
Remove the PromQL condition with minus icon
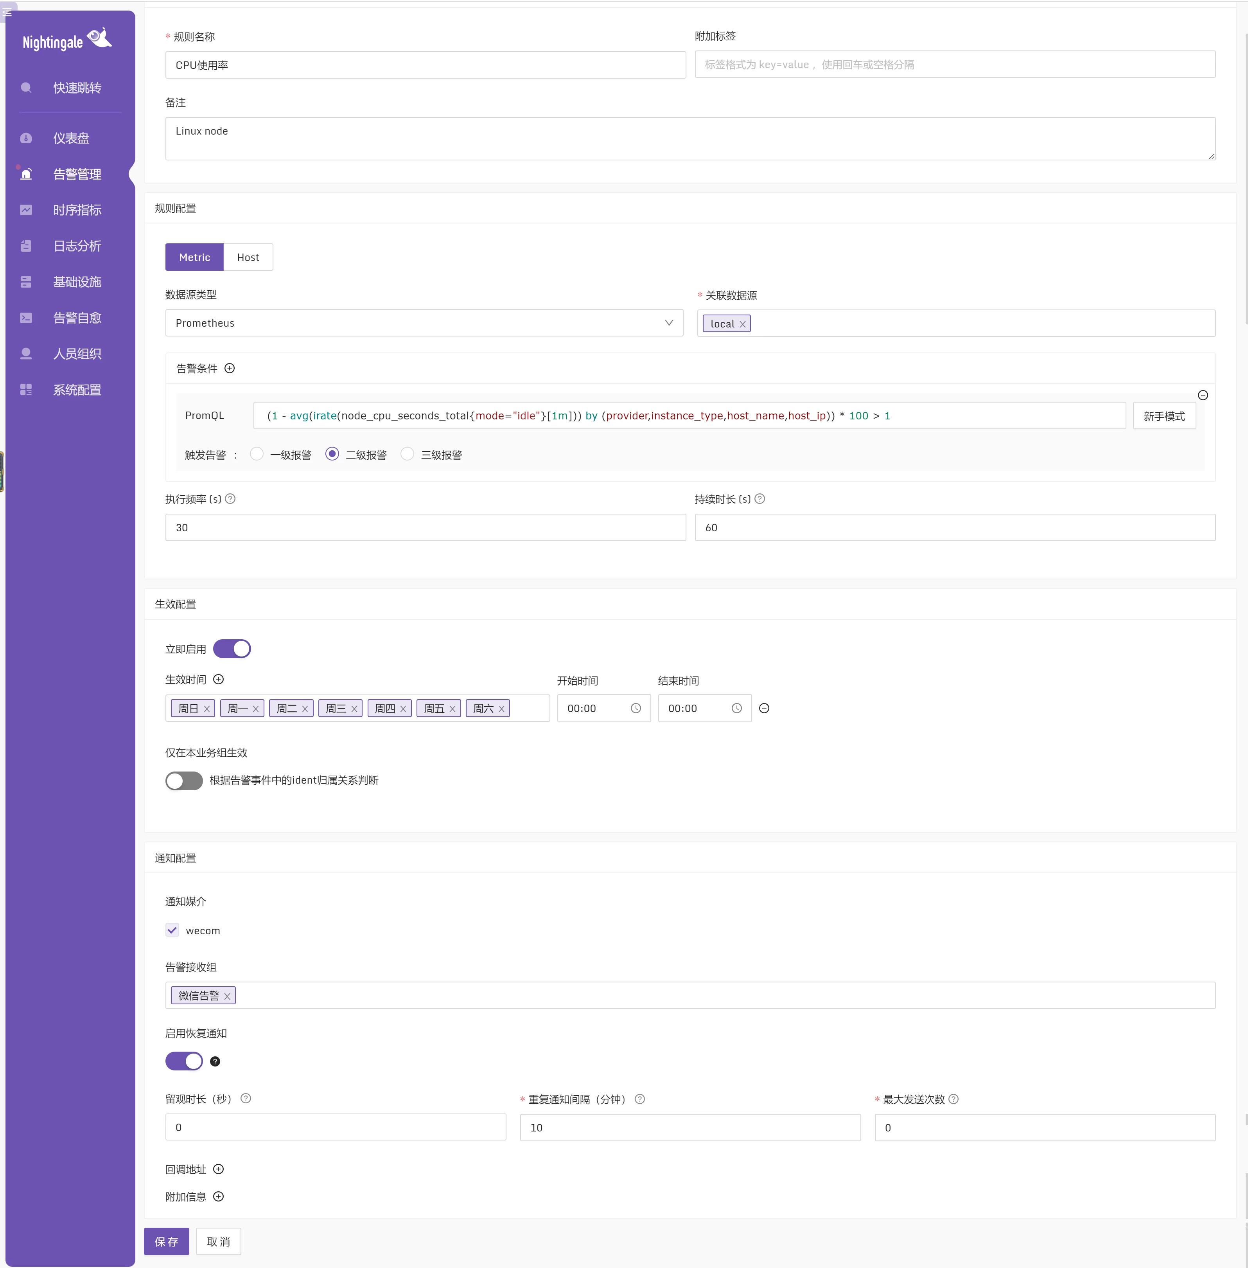(x=1202, y=396)
